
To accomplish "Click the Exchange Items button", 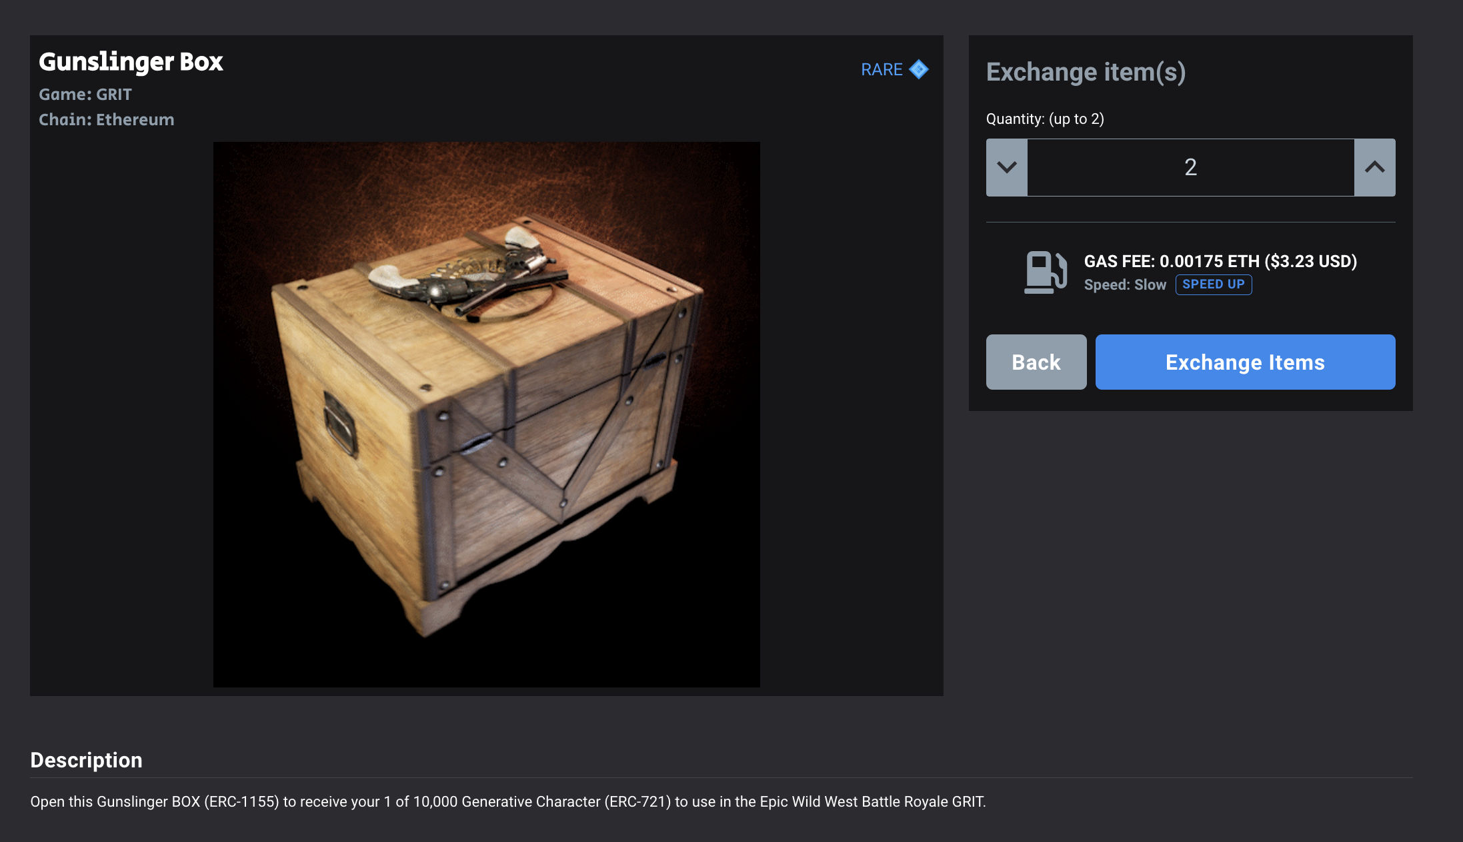I will pos(1246,362).
